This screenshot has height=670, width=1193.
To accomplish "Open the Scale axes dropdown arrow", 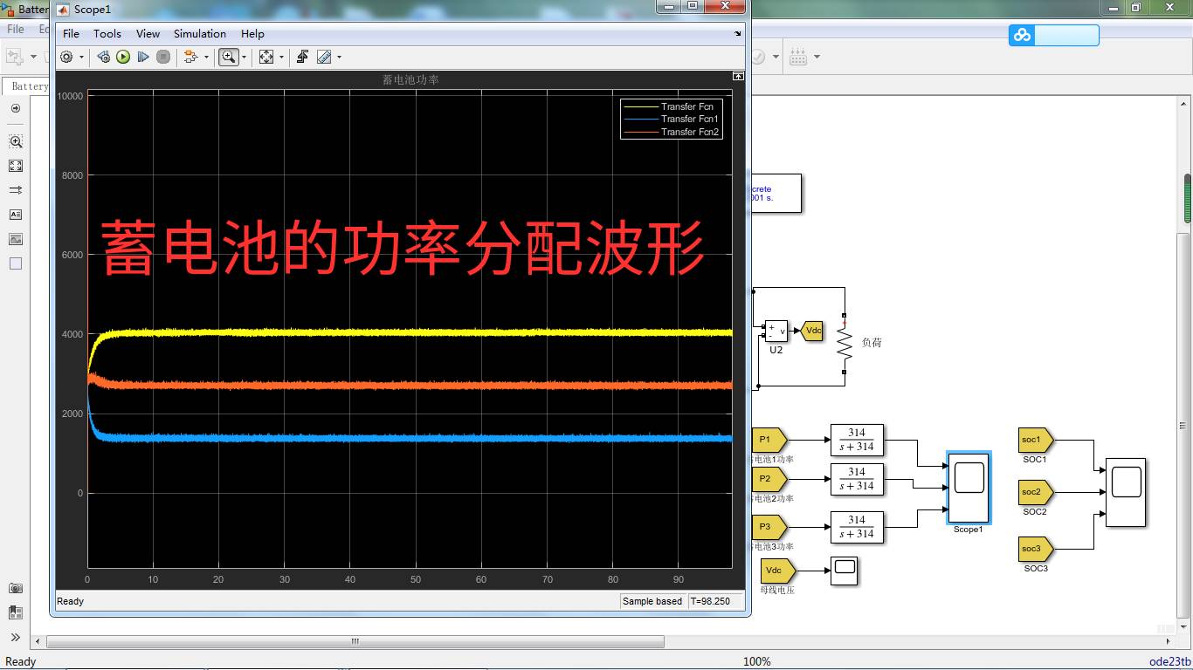I will tap(281, 58).
